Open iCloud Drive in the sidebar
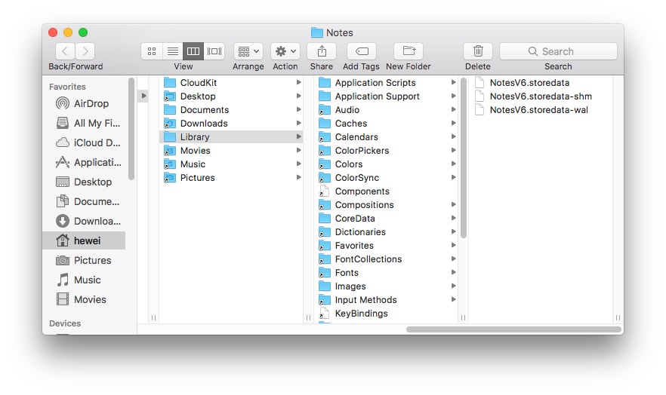 tap(83, 142)
